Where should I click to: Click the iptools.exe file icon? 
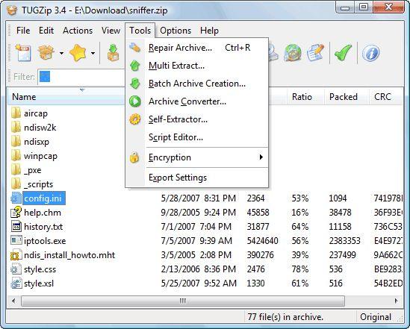[x=16, y=240]
